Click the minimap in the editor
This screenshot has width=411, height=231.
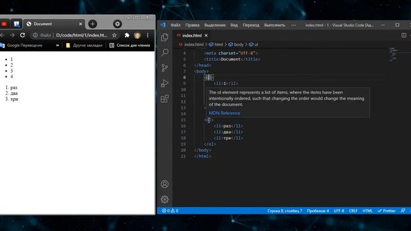pyautogui.click(x=394, y=54)
